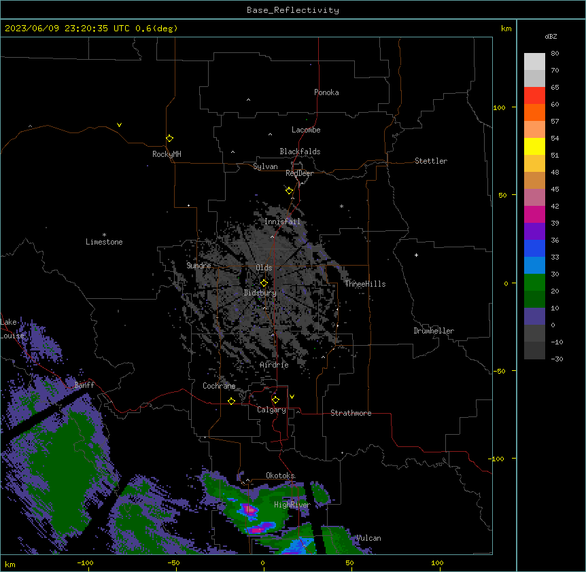Image resolution: width=586 pixels, height=572 pixels.
Task: Click the dBZ legend heading
Action: [551, 37]
